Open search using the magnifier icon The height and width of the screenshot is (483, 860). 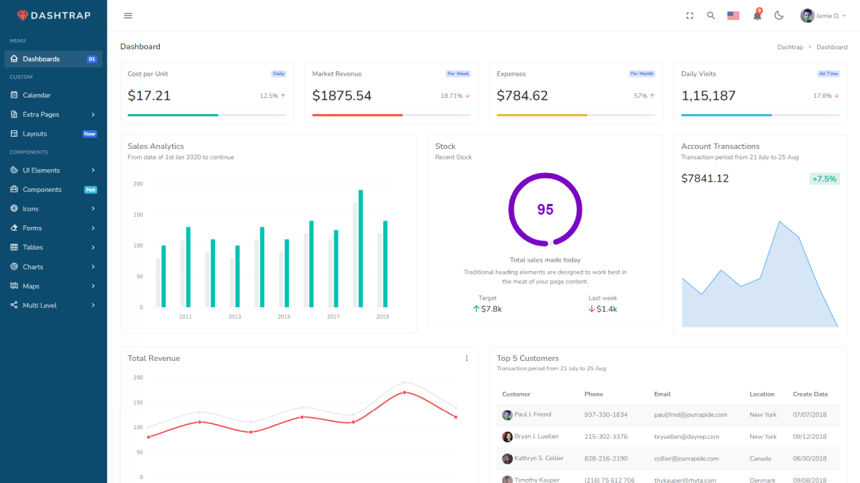pos(711,15)
